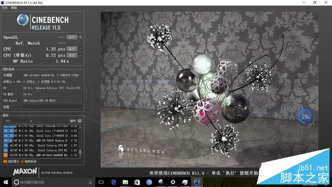Screen dimensions: 332x187
Task: Click the MP Ratio value 1.84 x
Action: [62, 61]
